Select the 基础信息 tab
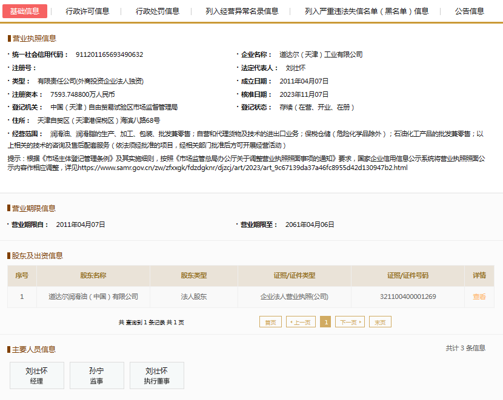The height and width of the screenshot is (400, 503). tap(25, 11)
